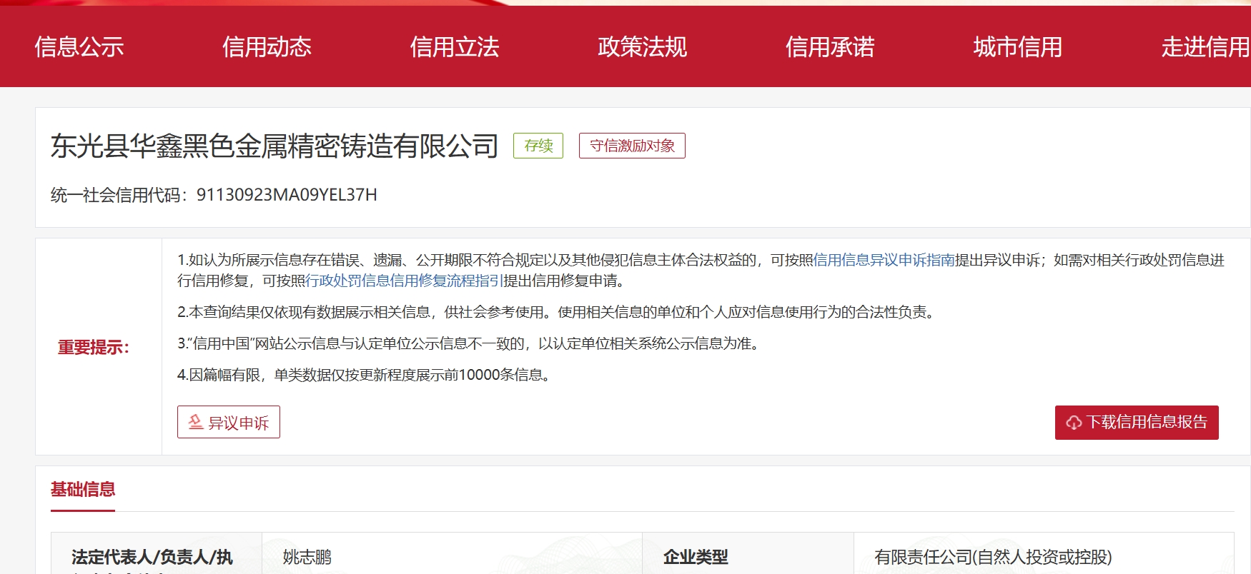The image size is (1251, 574).
Task: Click the gavel icon in 异议申诉 button
Action: click(196, 422)
